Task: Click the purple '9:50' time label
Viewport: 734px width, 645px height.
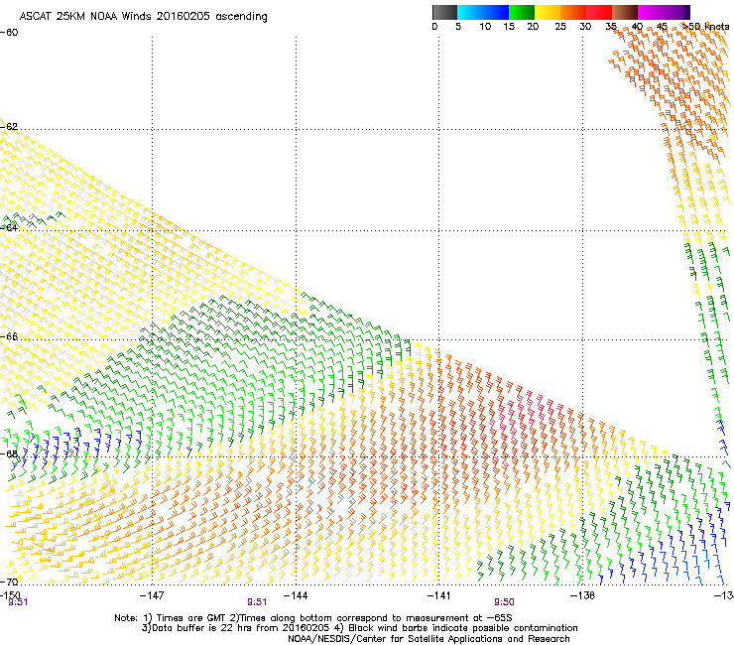Action: [504, 602]
